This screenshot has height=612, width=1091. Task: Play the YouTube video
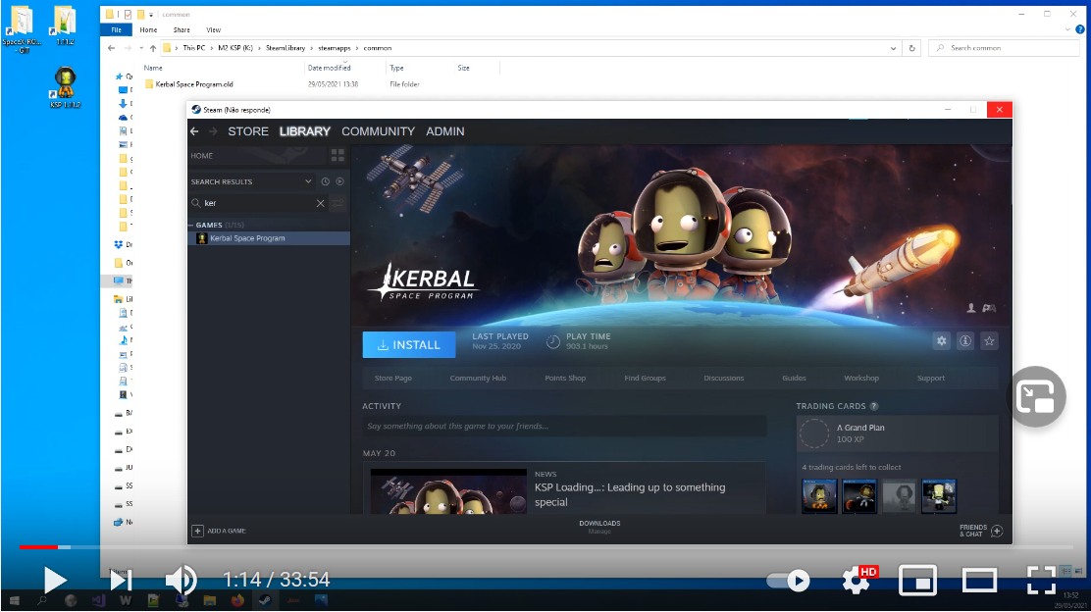point(54,580)
